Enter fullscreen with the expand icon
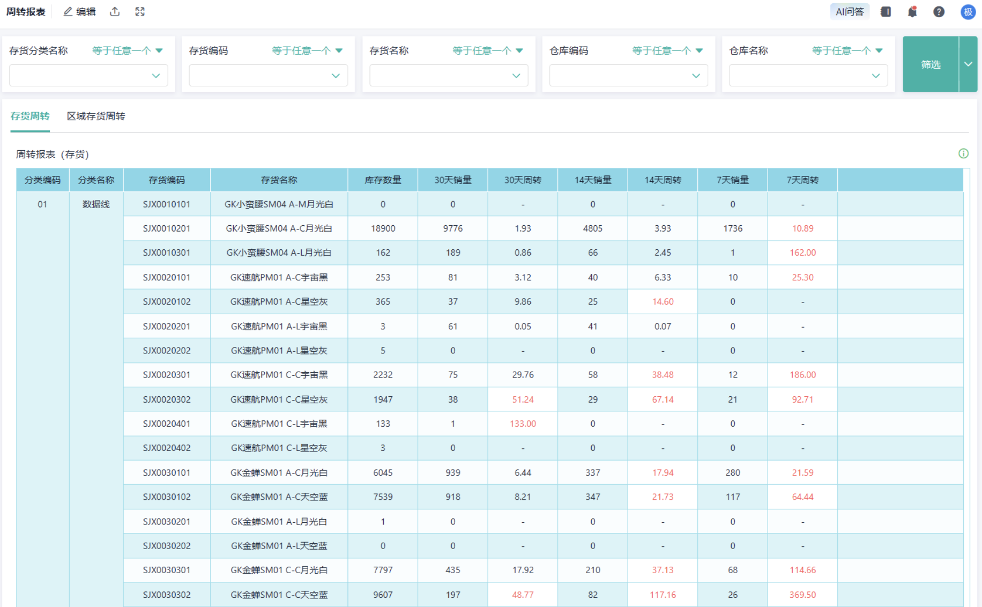The width and height of the screenshot is (982, 607). coord(140,12)
